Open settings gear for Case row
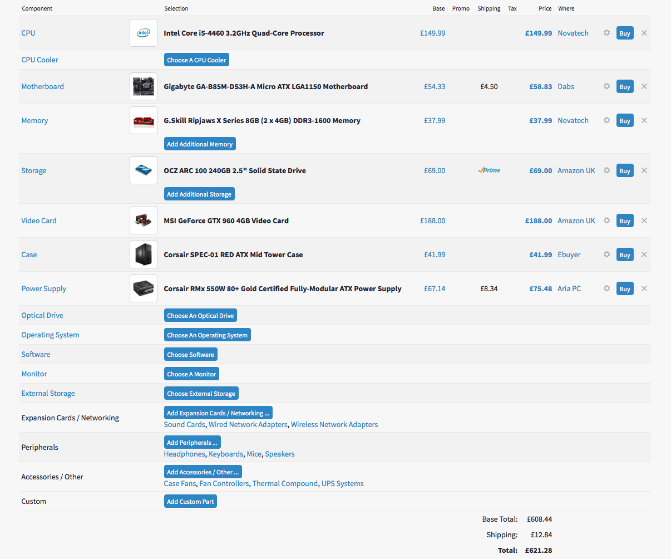 (x=606, y=254)
